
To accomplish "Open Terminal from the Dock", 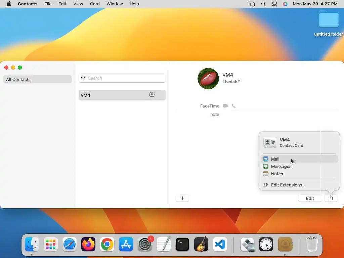I will (182, 244).
